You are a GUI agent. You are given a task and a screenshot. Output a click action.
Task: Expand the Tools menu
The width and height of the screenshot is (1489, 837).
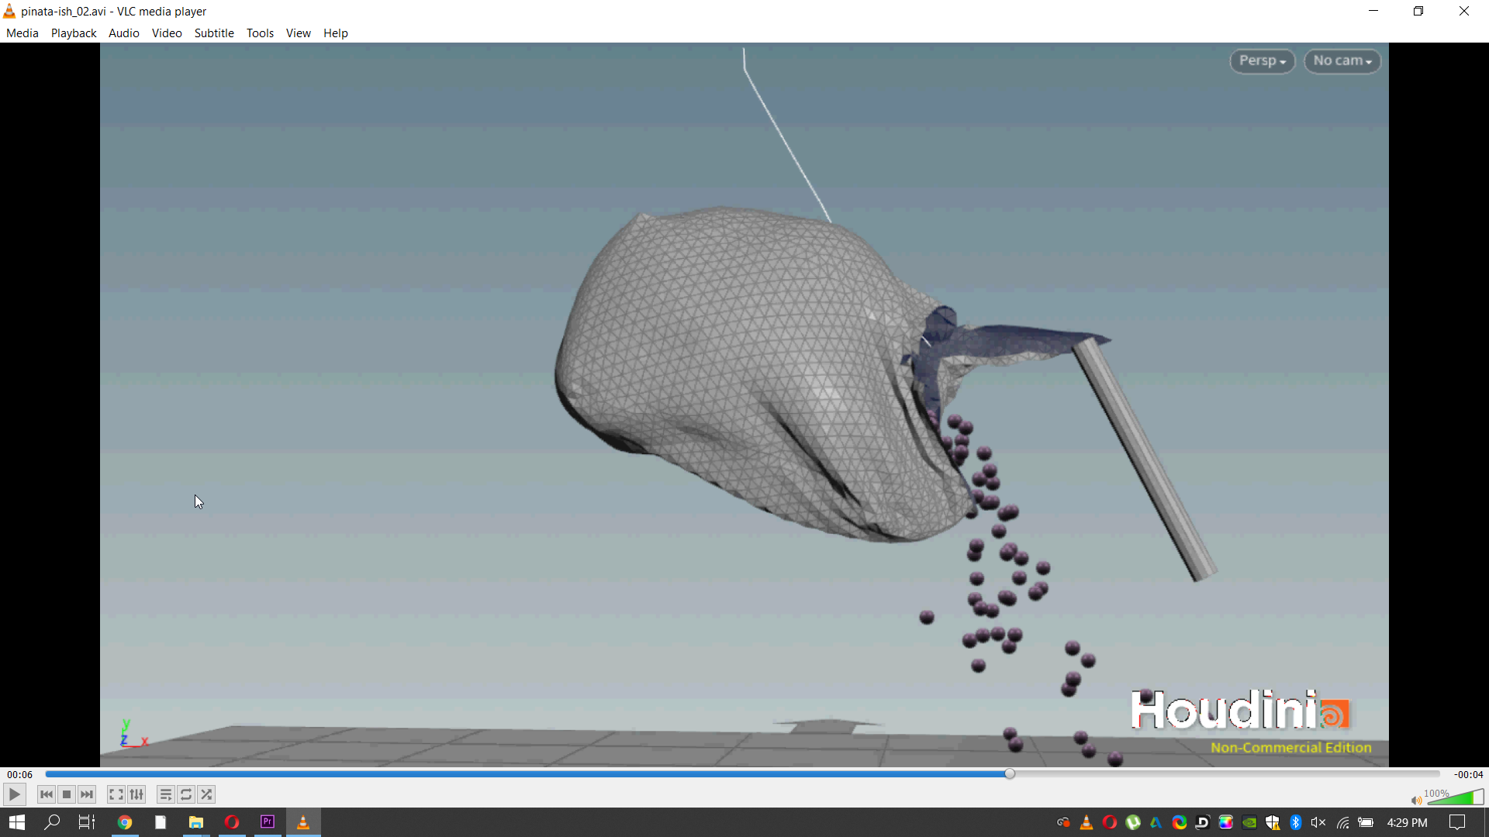tap(260, 33)
